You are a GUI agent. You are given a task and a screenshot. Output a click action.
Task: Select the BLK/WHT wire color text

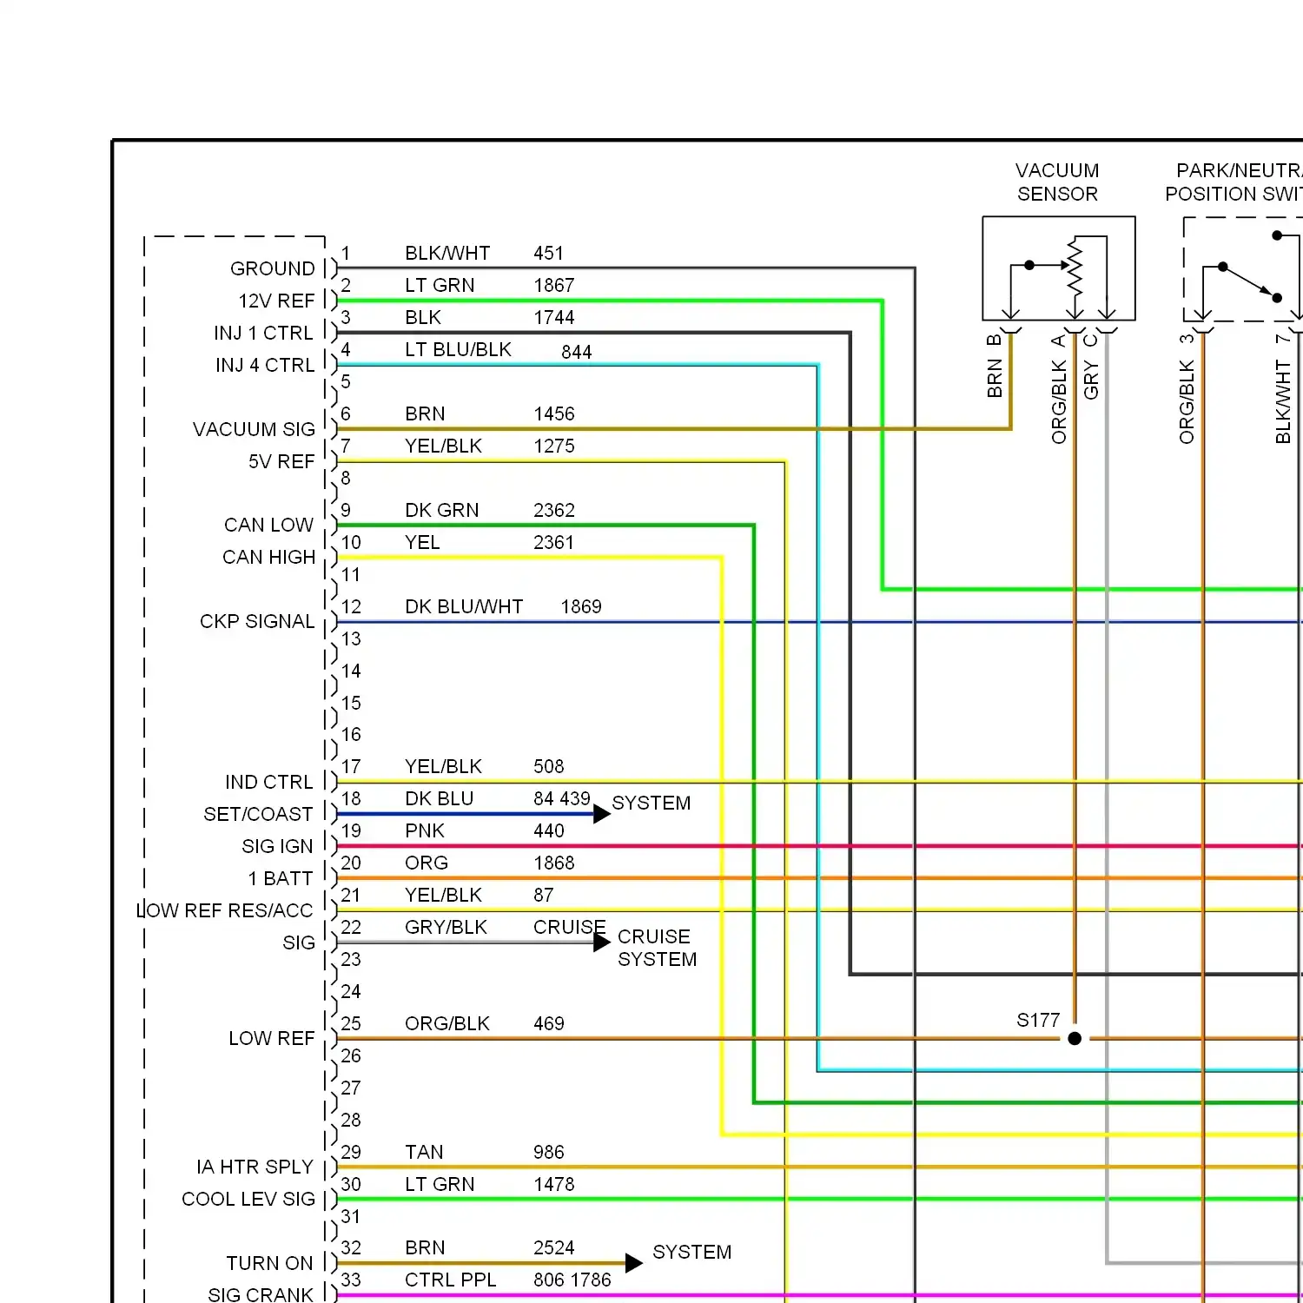pos(447,253)
